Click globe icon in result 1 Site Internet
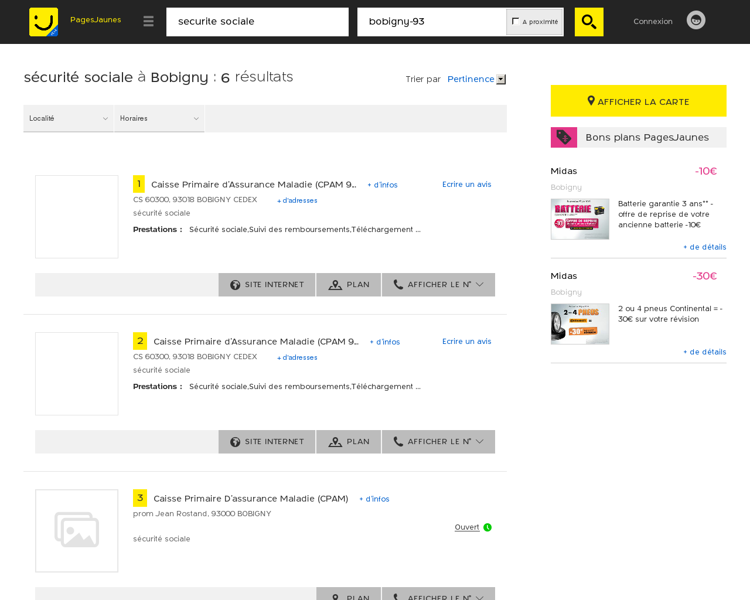This screenshot has width=750, height=600. (235, 285)
